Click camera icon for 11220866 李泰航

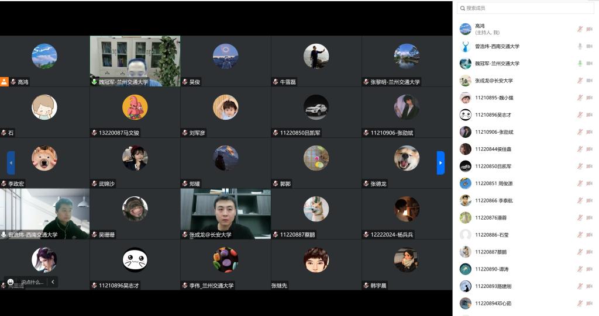(x=590, y=200)
